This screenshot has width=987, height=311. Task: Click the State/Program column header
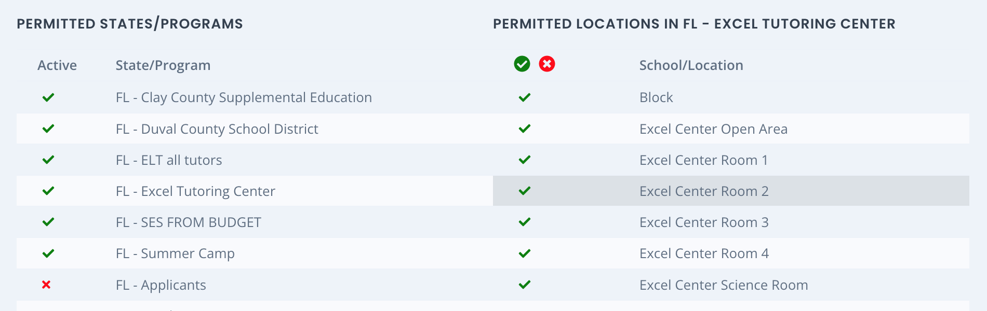163,65
